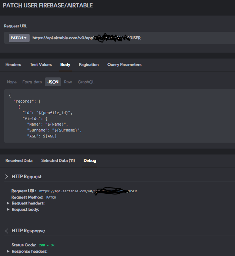Viewport: 235px width, 256px height.
Task: Switch to the Headers tab
Action: pos(13,64)
